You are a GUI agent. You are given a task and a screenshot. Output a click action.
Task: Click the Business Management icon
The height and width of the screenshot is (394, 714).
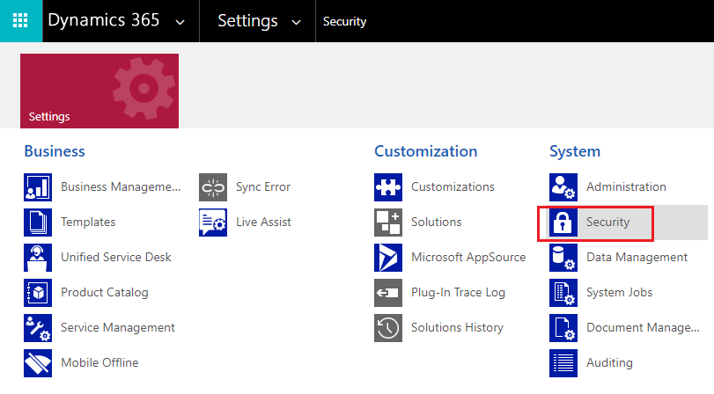pos(38,187)
